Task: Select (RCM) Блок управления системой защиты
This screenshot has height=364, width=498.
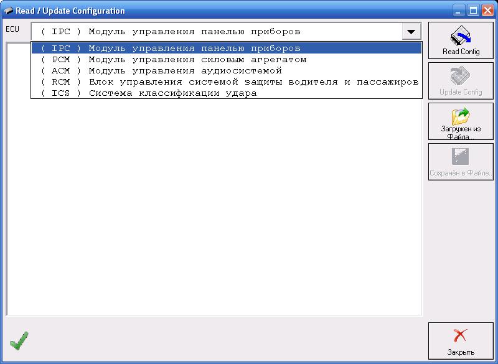Action: [227, 82]
